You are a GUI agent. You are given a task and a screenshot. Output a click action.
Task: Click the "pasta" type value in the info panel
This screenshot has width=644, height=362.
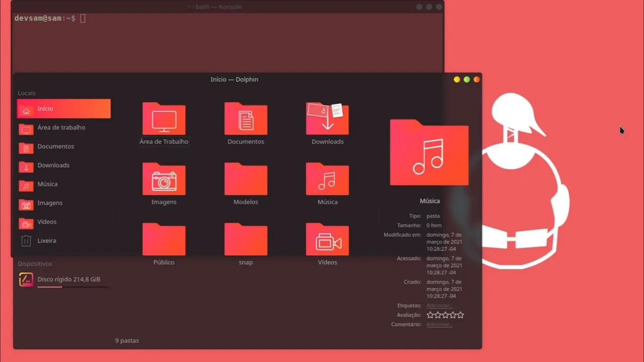pos(433,216)
